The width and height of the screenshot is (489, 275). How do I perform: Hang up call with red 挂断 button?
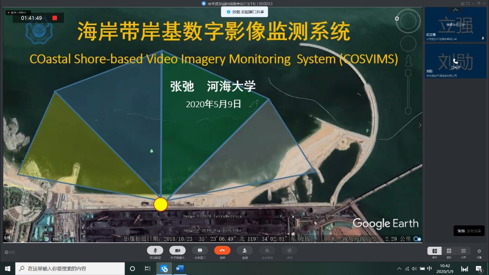222,250
